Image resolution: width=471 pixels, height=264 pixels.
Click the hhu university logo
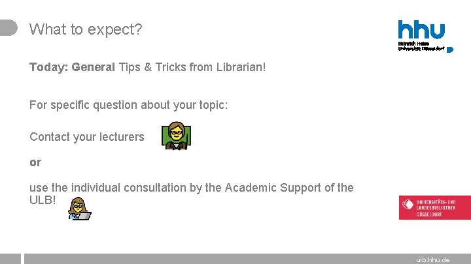coord(425,37)
